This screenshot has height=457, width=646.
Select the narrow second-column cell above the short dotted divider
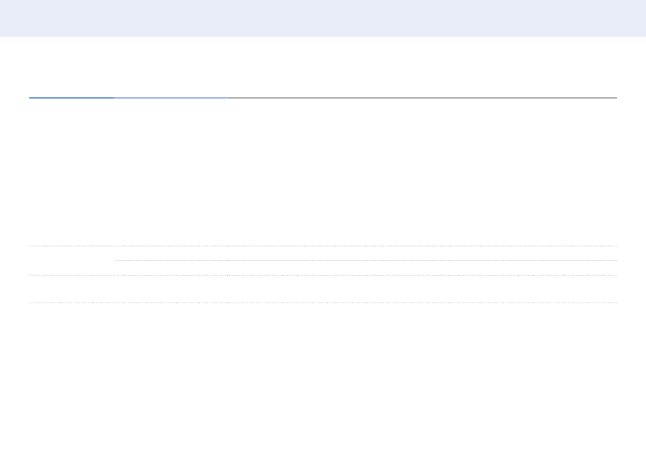(171, 254)
